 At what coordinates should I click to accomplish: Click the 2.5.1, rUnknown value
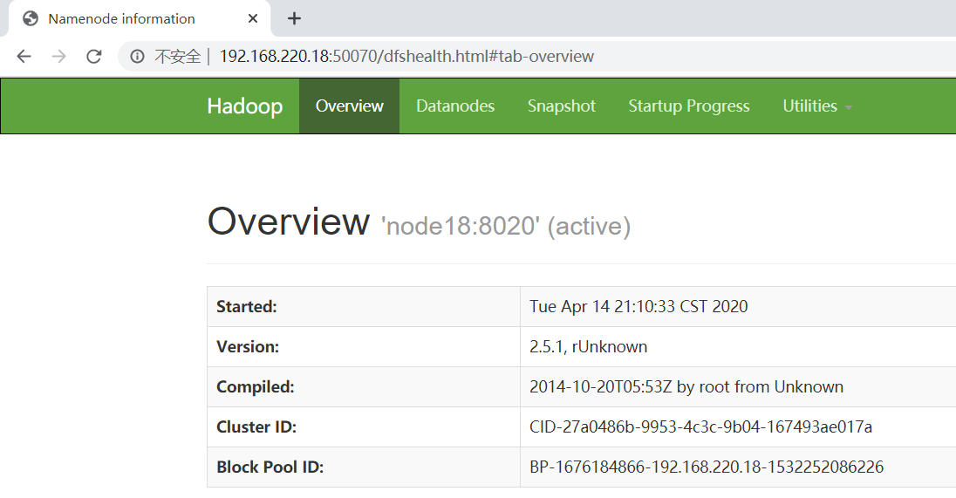click(x=589, y=347)
